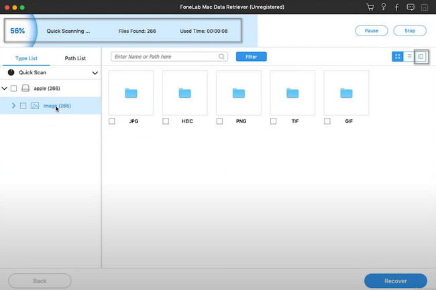Open the shopping cart icon in title bar
This screenshot has height=290, width=436.
(370, 7)
